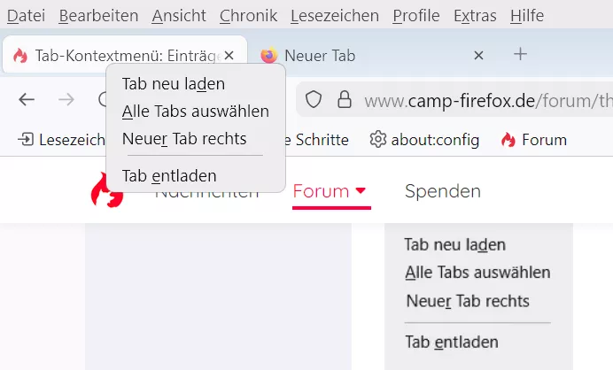This screenshot has width=613, height=370.
Task: Open the Chronik menu
Action: click(x=248, y=16)
